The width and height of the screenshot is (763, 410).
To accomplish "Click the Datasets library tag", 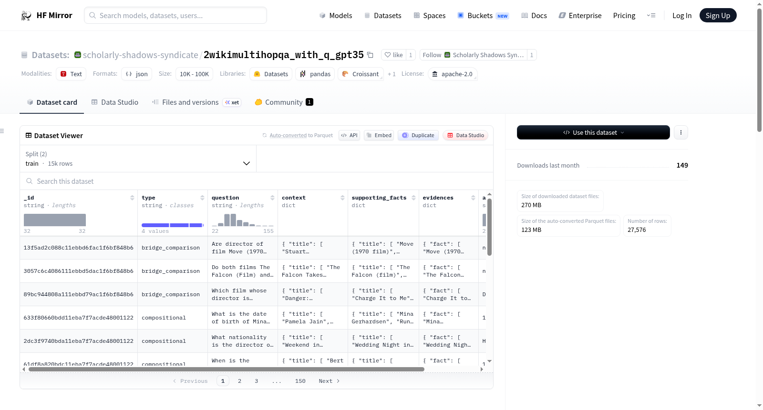I will point(271,74).
